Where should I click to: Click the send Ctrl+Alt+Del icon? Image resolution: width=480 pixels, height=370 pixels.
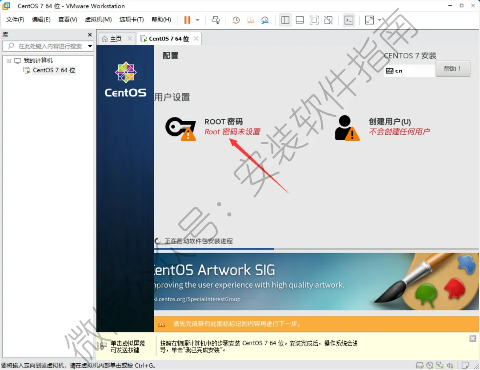[216, 20]
